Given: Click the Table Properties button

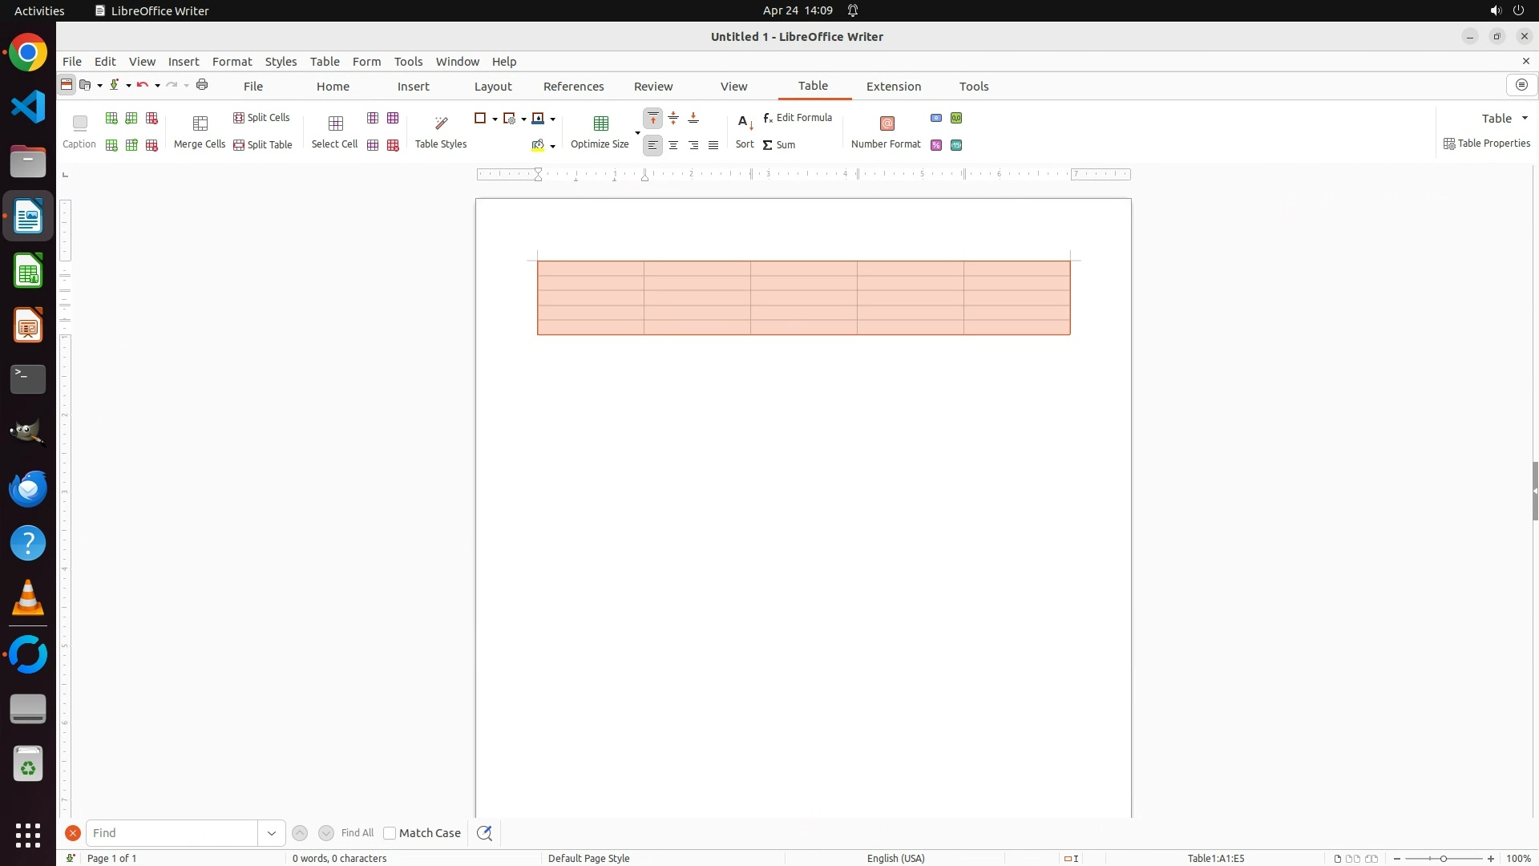Looking at the screenshot, I should tap(1487, 144).
